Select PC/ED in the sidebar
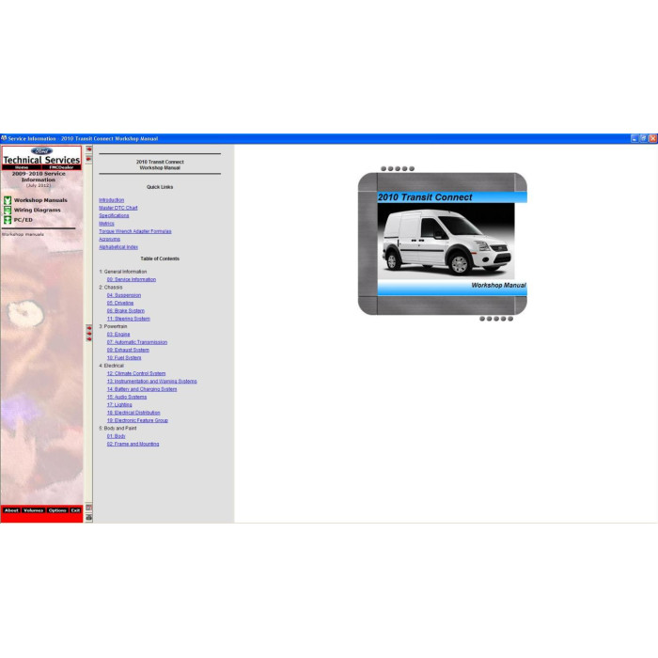 click(x=23, y=220)
